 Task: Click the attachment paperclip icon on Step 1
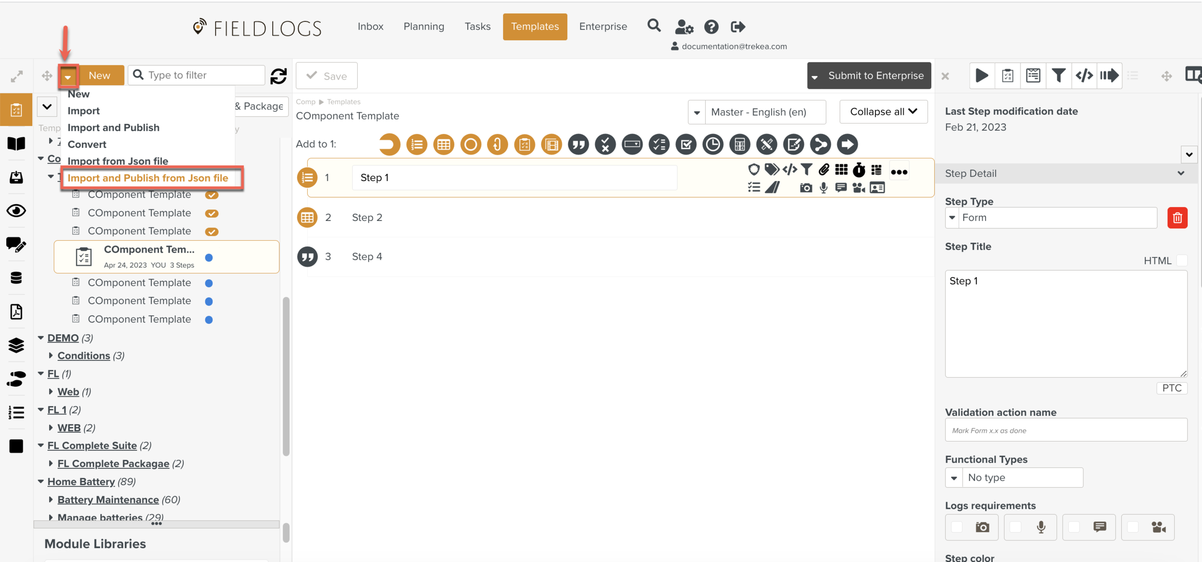(824, 170)
